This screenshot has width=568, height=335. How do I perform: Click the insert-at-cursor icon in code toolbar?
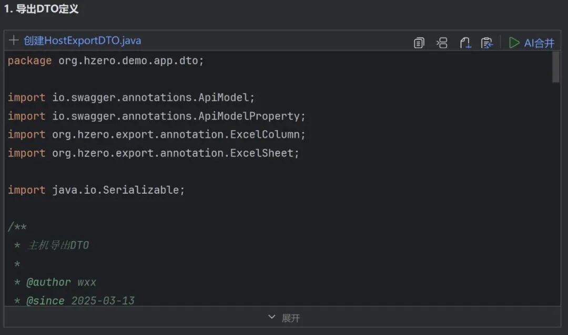[442, 43]
